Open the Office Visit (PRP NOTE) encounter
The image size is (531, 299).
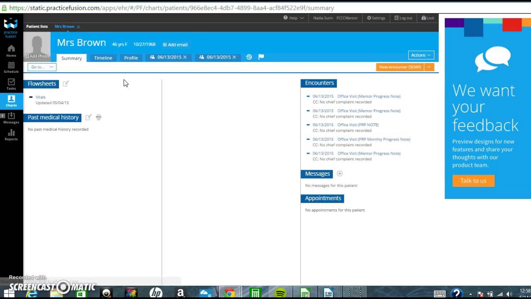[358, 125]
